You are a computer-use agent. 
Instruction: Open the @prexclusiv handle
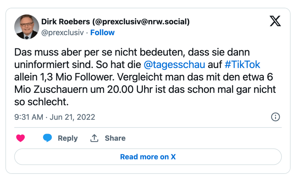62,33
